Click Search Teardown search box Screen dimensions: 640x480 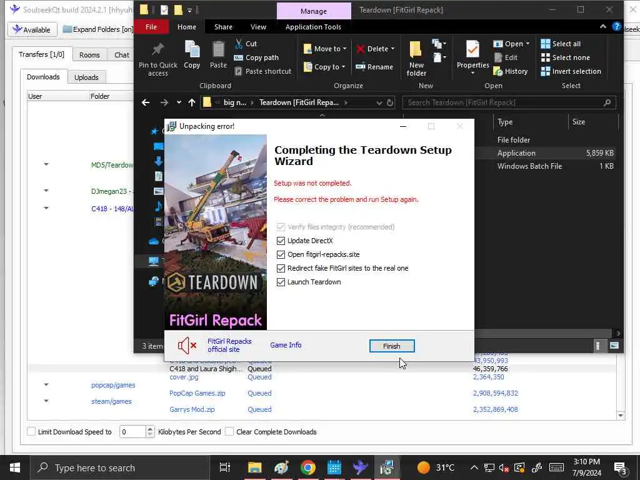click(x=509, y=102)
